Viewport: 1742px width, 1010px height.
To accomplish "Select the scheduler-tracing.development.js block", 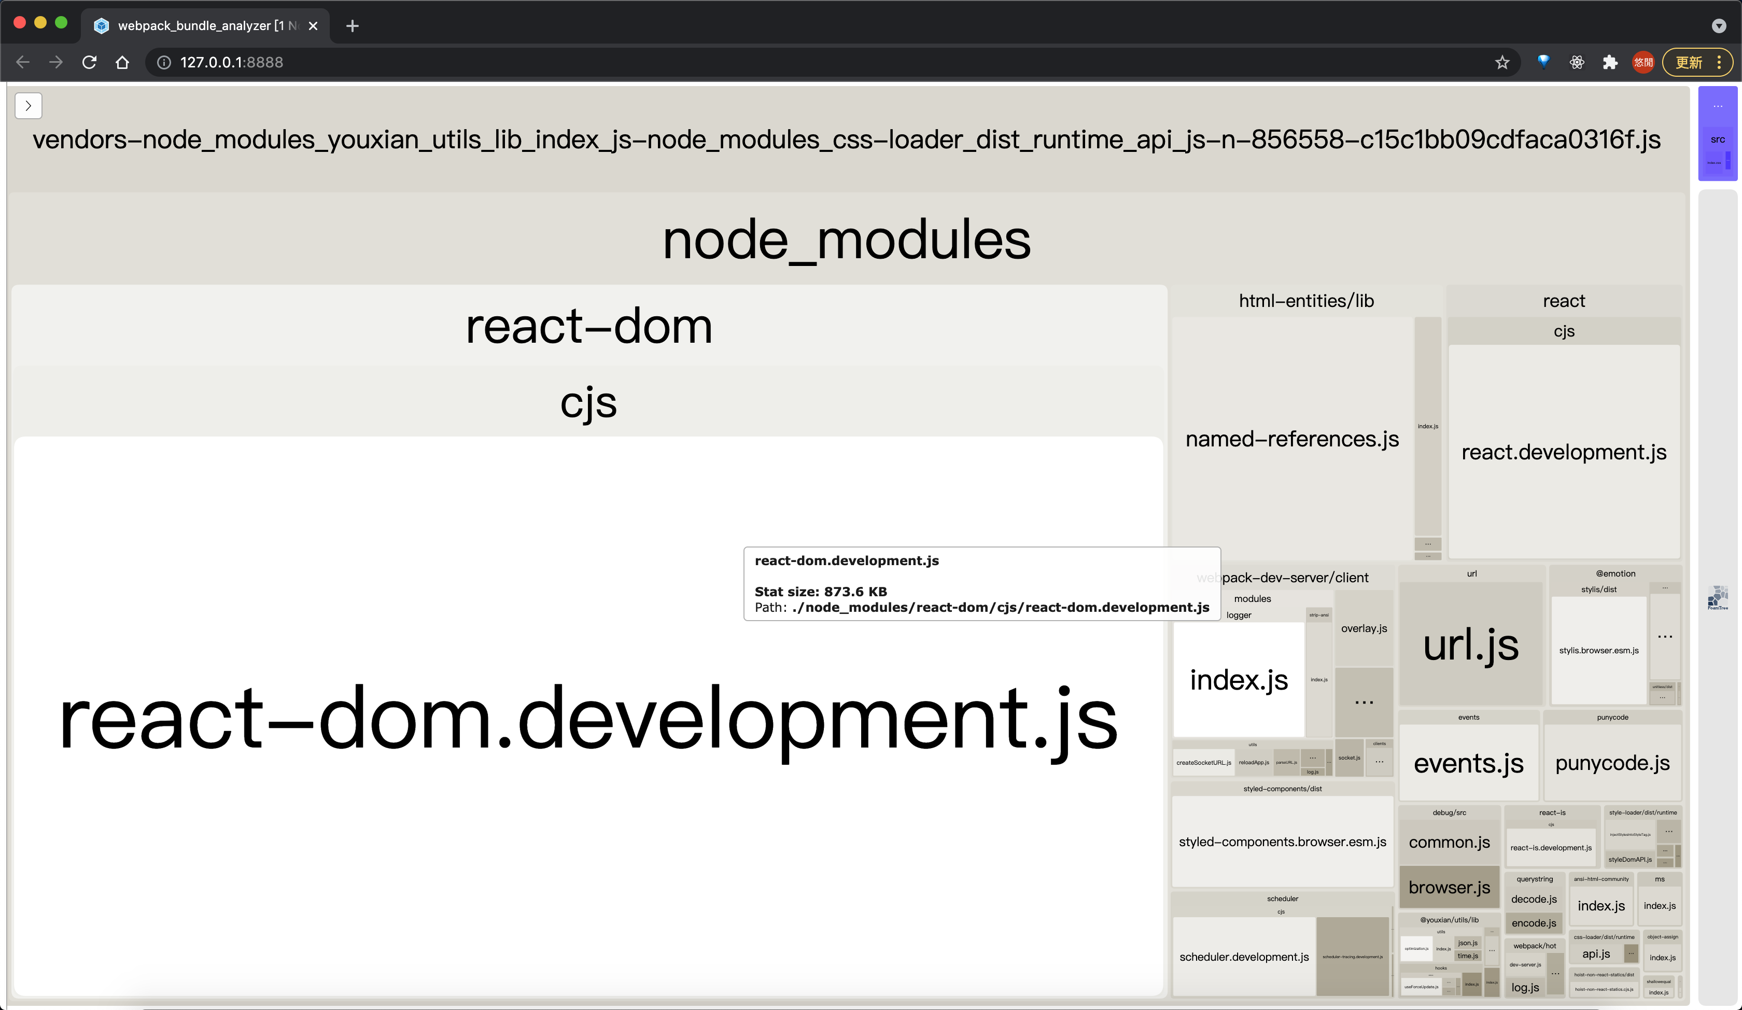I will pos(1352,957).
